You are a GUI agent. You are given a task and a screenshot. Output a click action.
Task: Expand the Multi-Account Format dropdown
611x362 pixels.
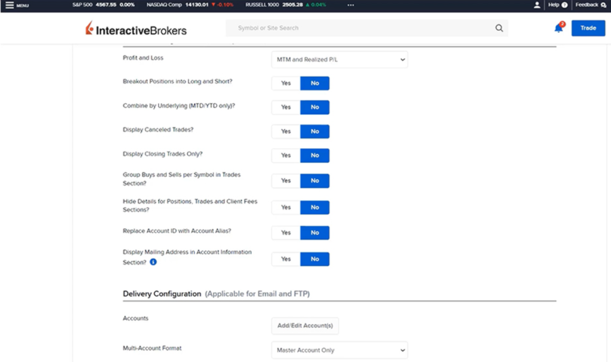click(340, 350)
